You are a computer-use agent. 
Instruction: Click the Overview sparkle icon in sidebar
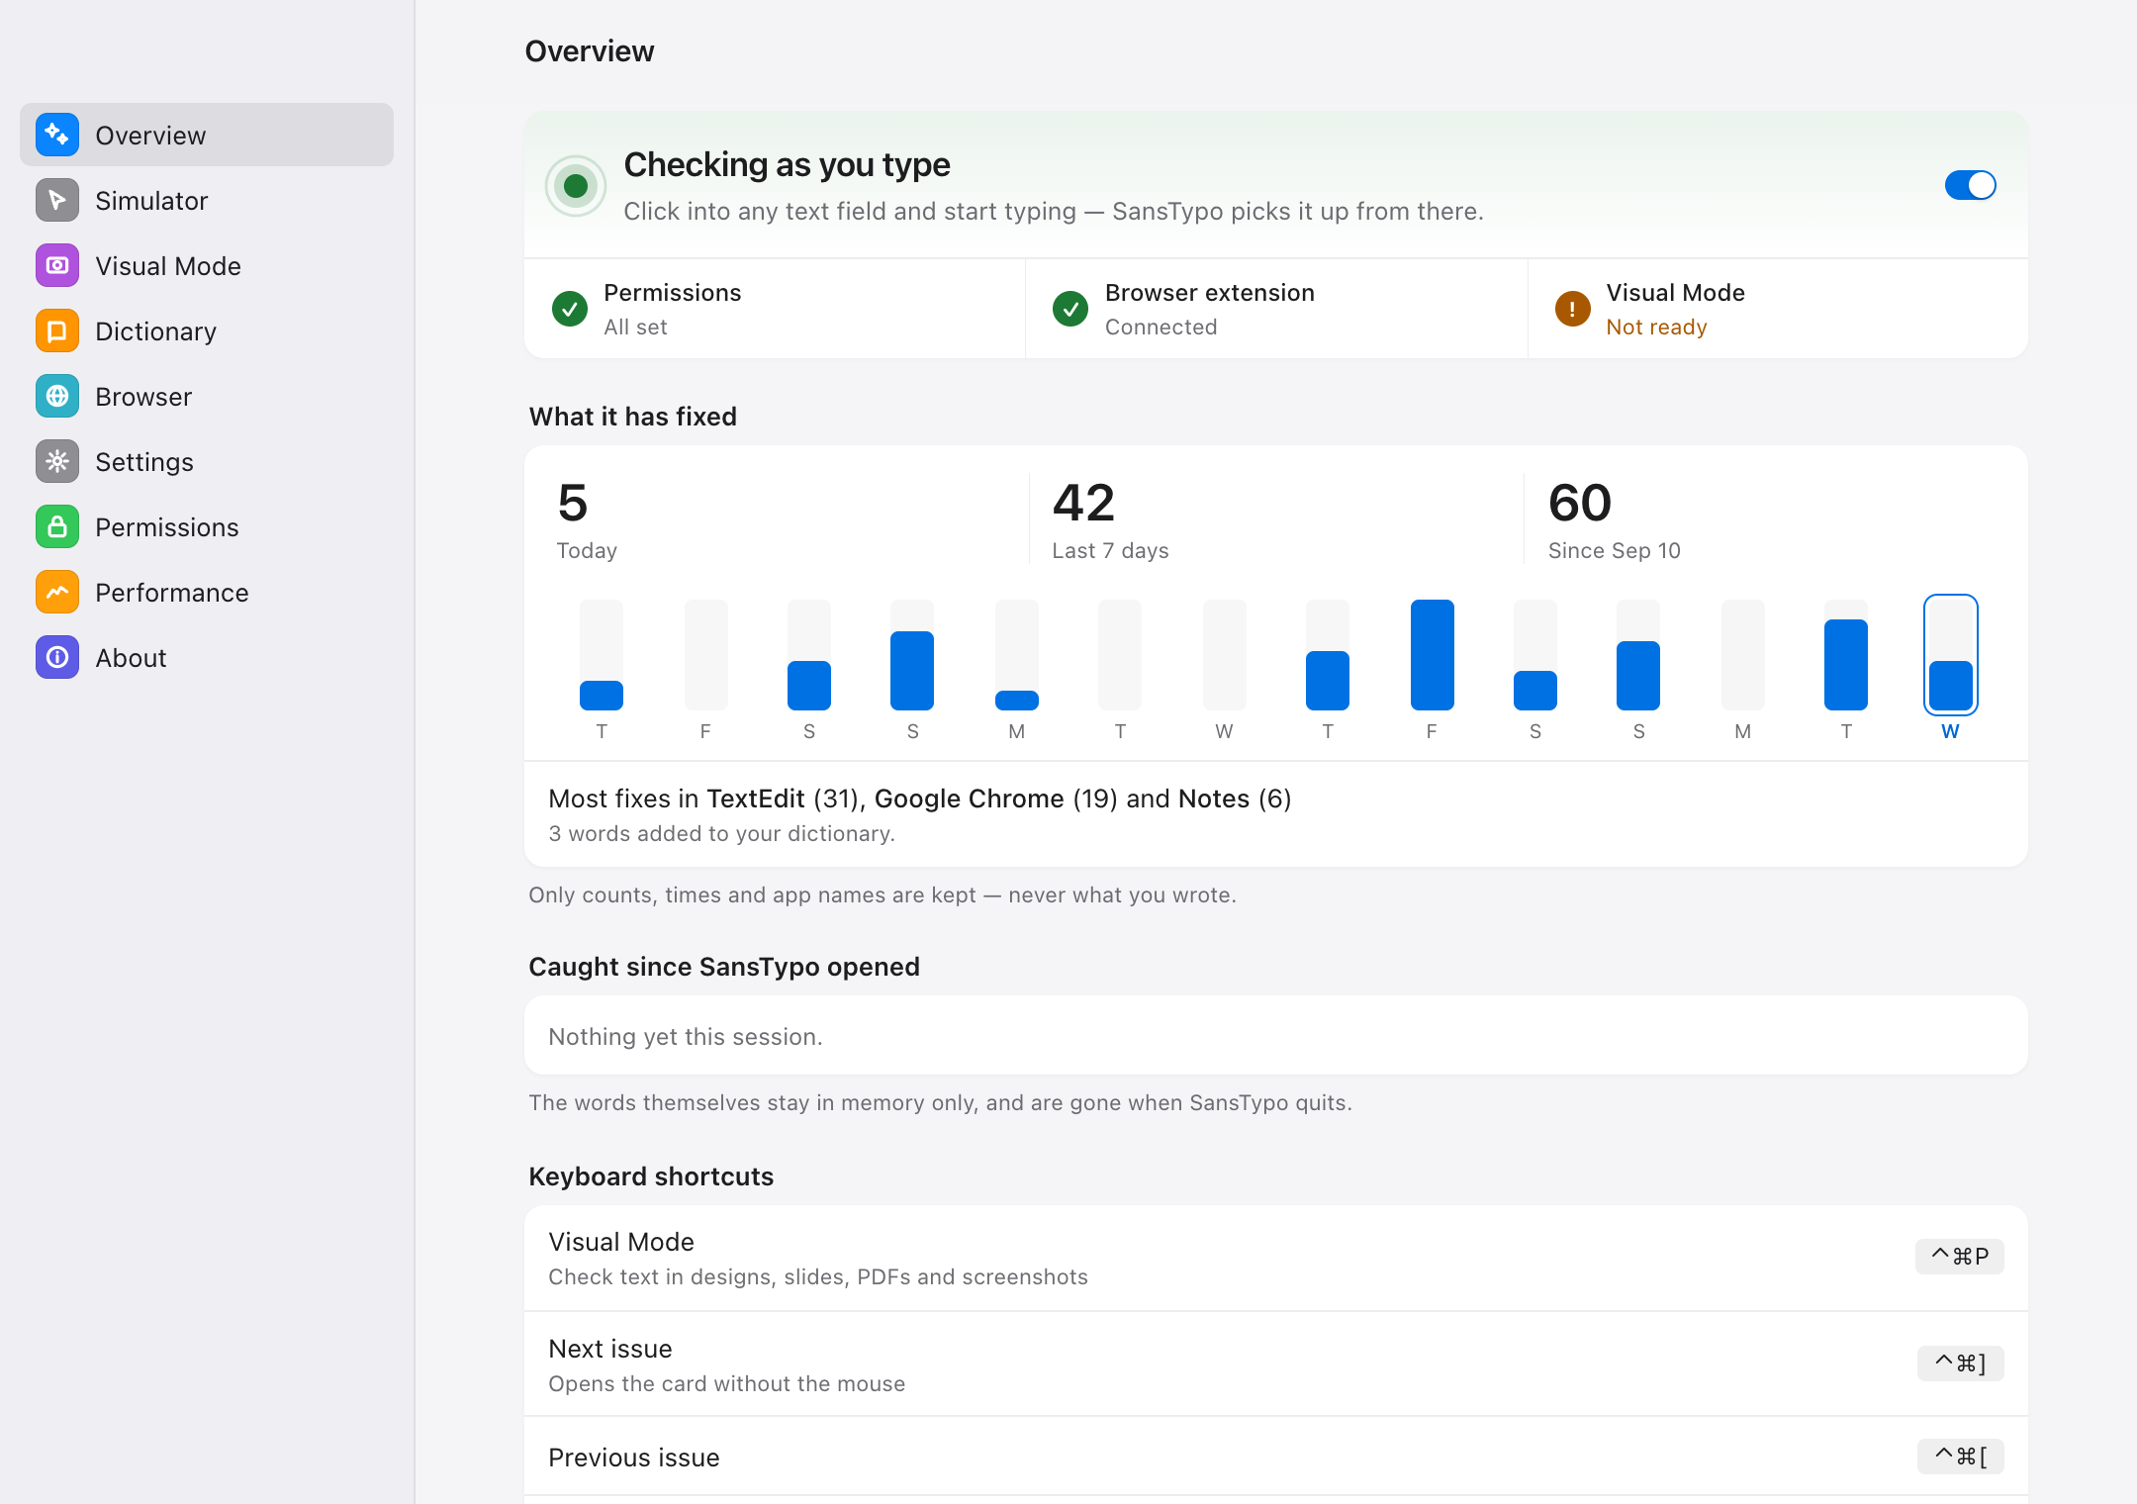coord(57,135)
